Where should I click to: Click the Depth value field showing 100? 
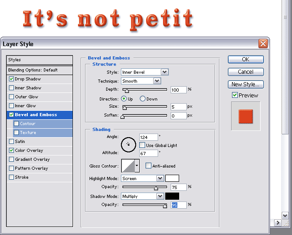pos(178,90)
